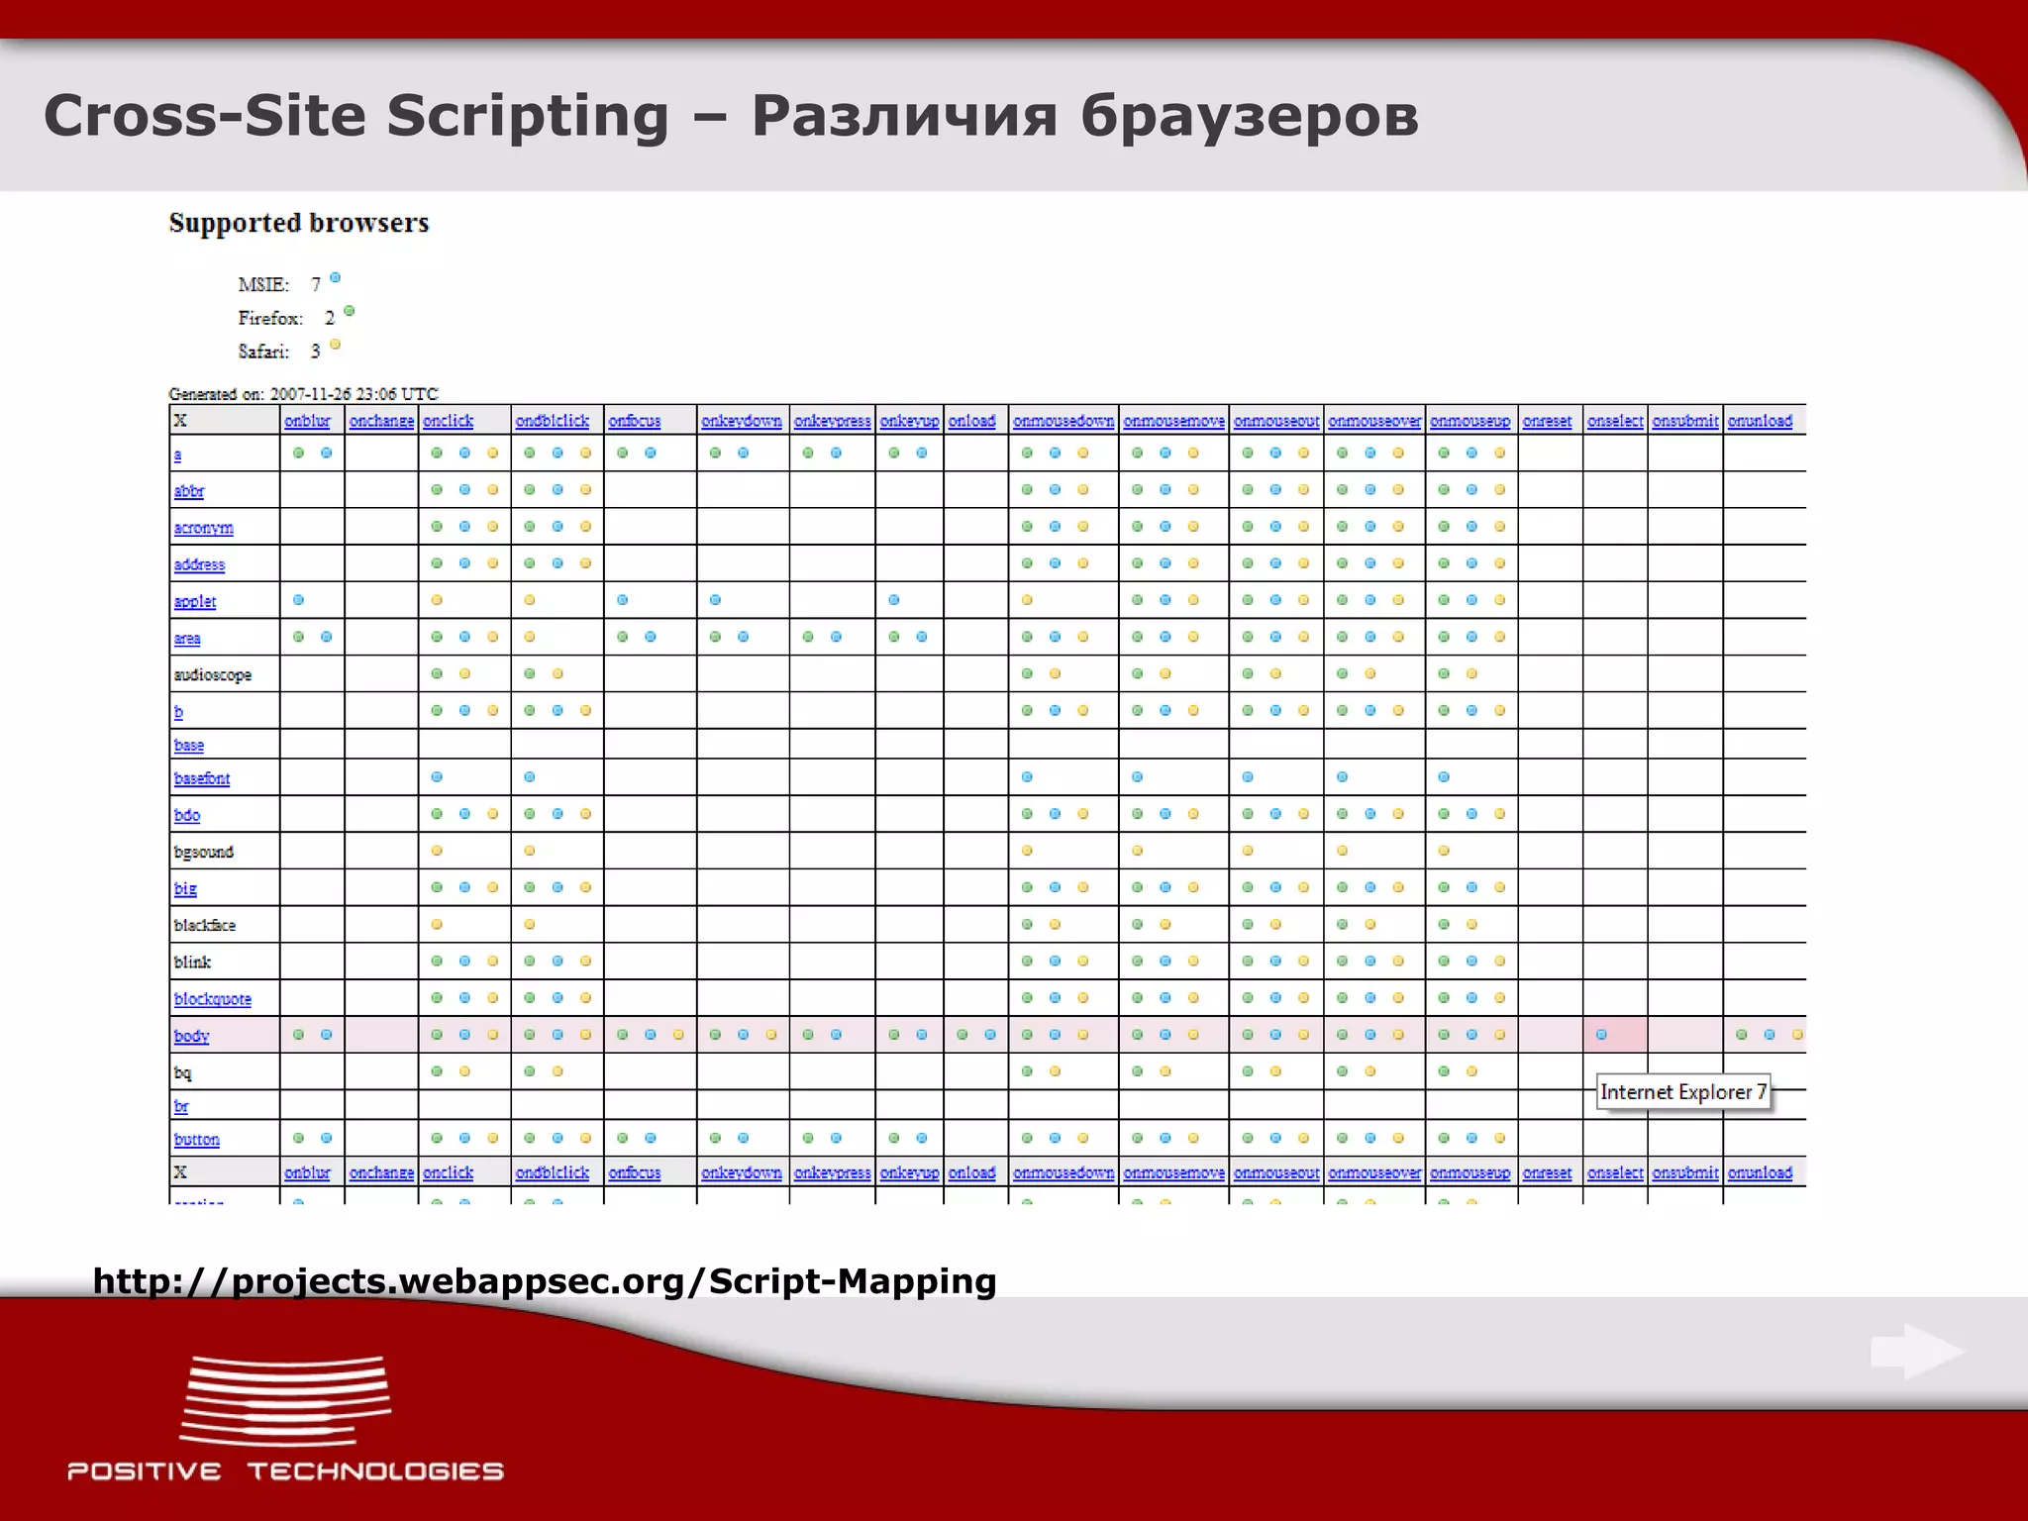Image resolution: width=2028 pixels, height=1521 pixels.
Task: Click the blink row label
Action: tap(192, 962)
